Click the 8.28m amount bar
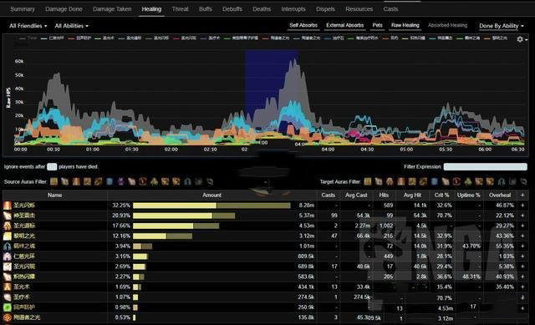 click(x=211, y=206)
